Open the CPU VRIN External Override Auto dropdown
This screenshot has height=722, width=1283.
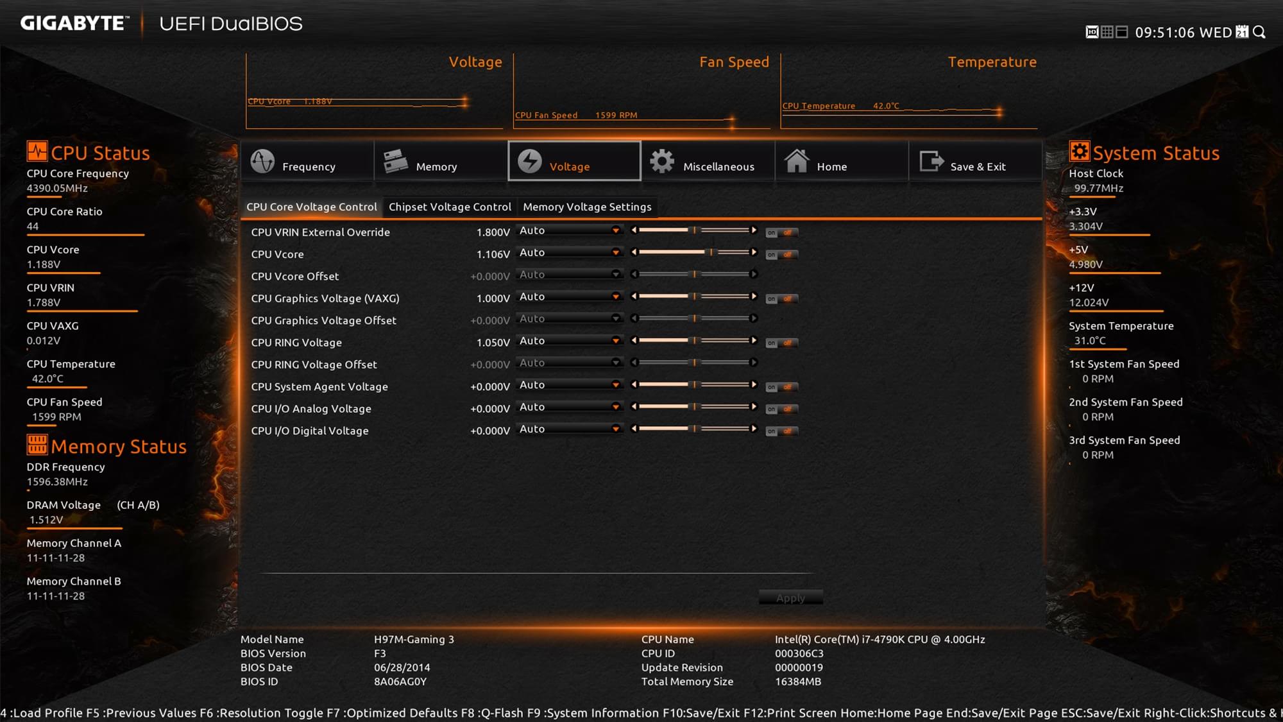(569, 230)
